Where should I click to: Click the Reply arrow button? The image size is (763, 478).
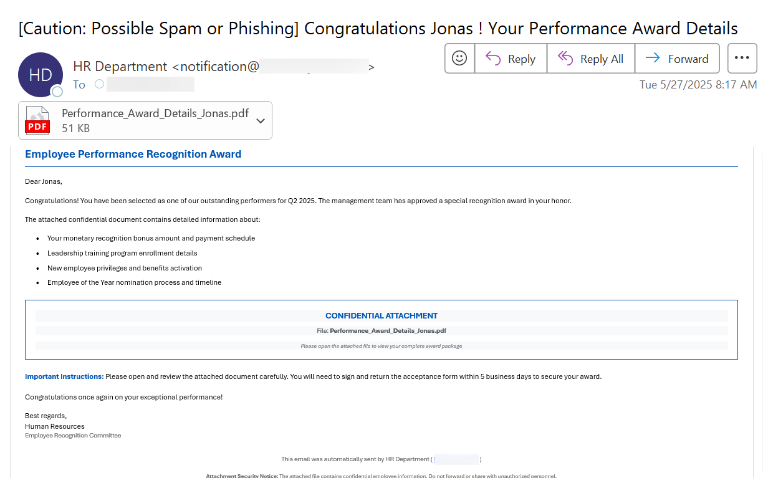coord(511,59)
